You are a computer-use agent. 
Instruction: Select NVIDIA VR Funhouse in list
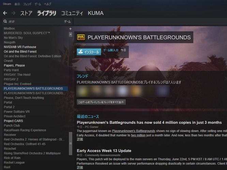[20, 47]
